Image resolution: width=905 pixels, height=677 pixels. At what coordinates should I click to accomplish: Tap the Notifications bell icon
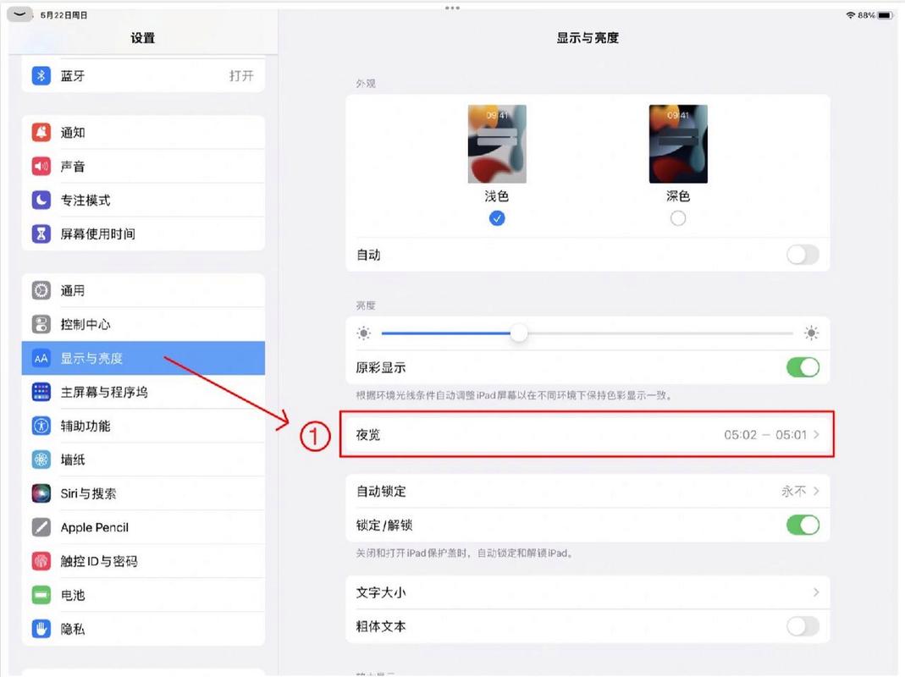click(x=41, y=133)
